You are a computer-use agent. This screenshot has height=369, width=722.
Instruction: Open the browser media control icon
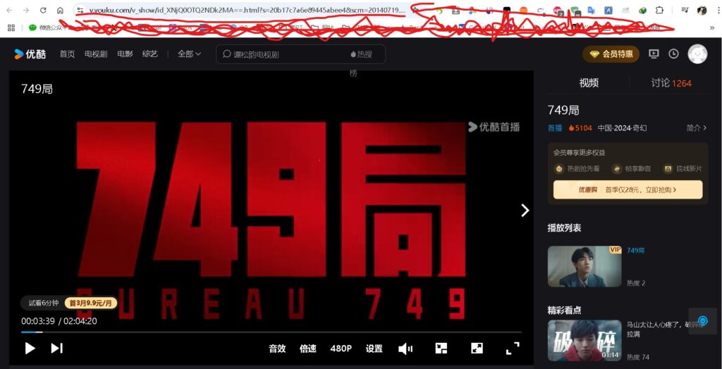(x=685, y=10)
